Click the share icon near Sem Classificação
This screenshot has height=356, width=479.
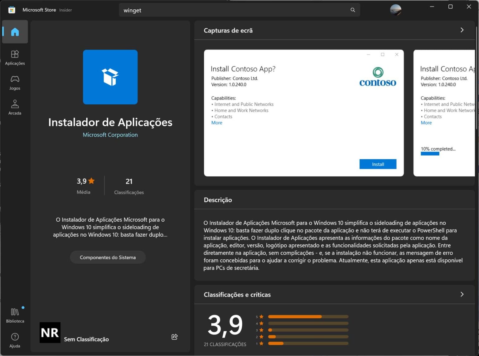(x=174, y=337)
